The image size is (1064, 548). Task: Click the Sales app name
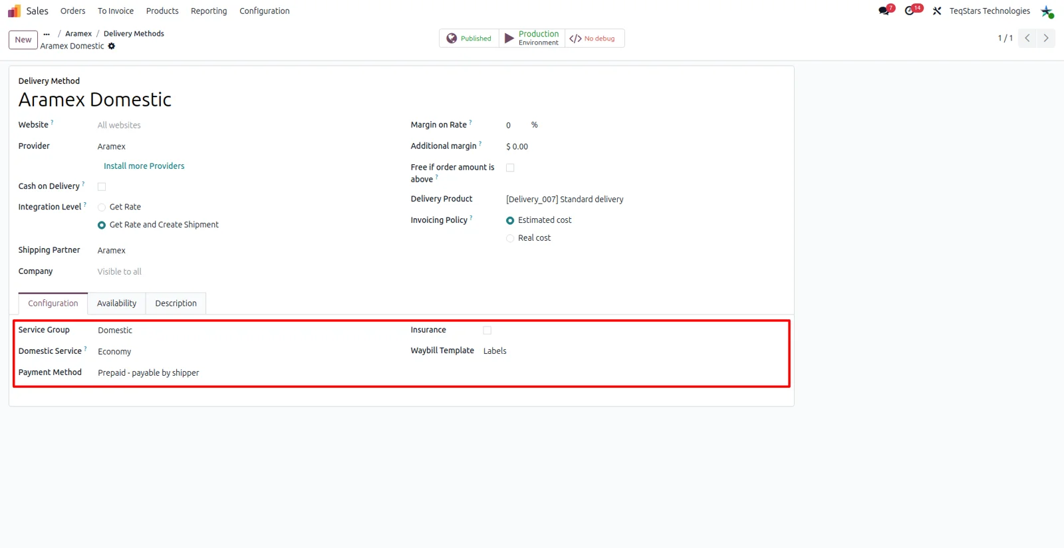coord(37,11)
